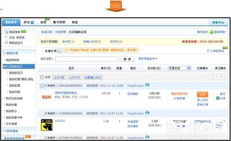Click 订单详情 for first order
The image size is (231, 141).
[179, 98]
